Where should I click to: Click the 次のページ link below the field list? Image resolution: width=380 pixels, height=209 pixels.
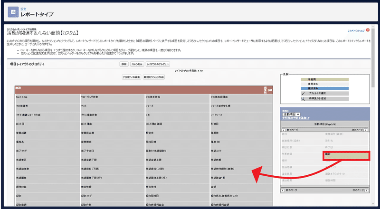[358, 190]
